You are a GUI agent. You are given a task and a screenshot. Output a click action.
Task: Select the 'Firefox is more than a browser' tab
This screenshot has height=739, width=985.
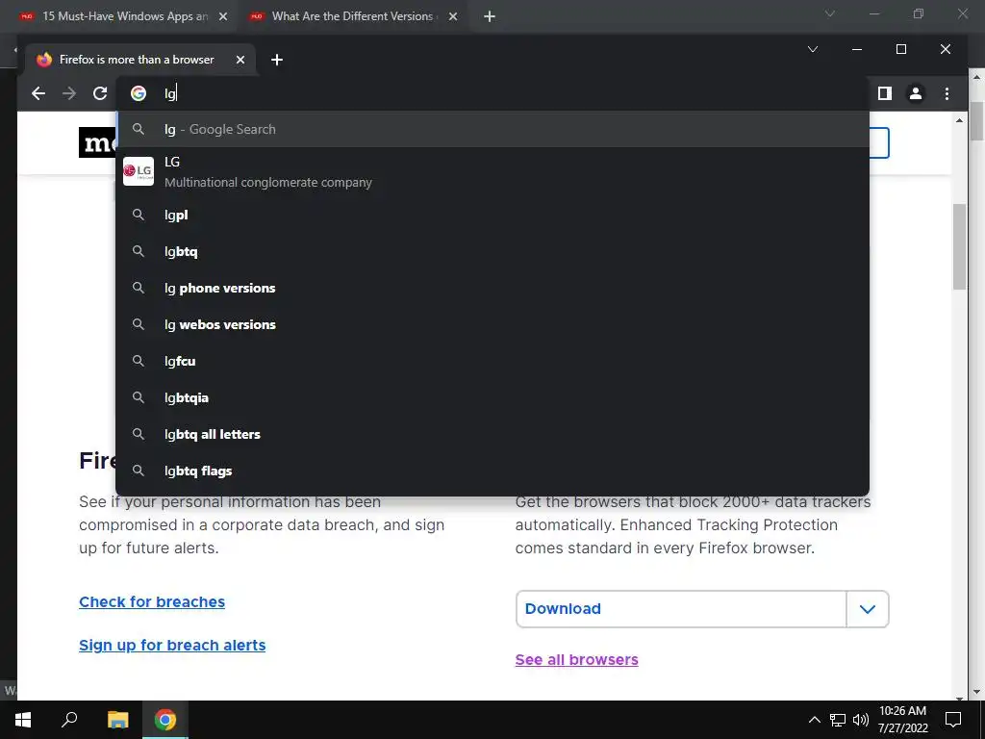point(139,60)
